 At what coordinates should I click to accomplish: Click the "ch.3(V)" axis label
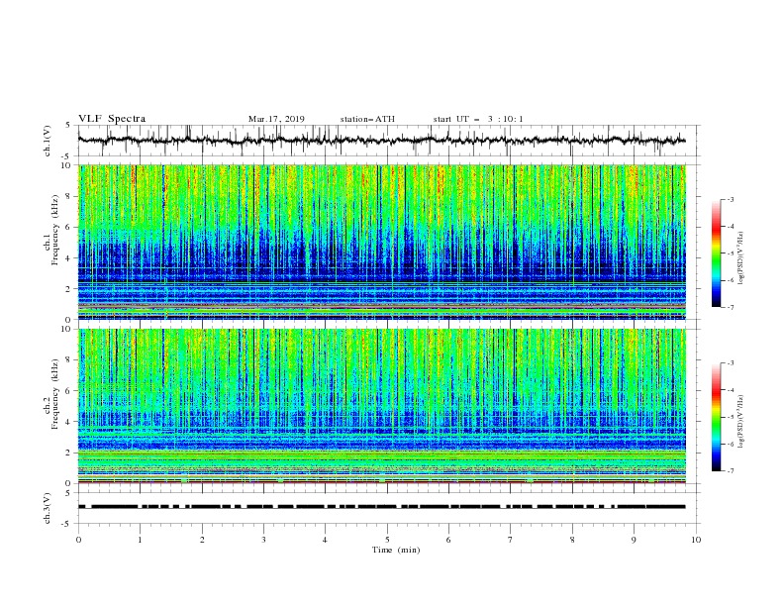pos(48,508)
